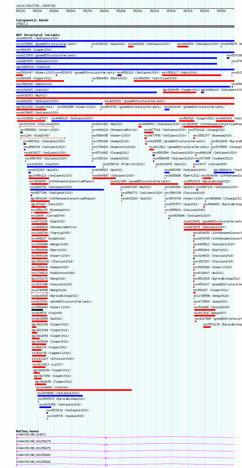Select the nsv519458 (Shaikh2009) label
This screenshot has height=468, width=242.
(x=212, y=307)
